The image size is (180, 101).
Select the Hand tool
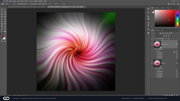pyautogui.click(x=5, y=31)
